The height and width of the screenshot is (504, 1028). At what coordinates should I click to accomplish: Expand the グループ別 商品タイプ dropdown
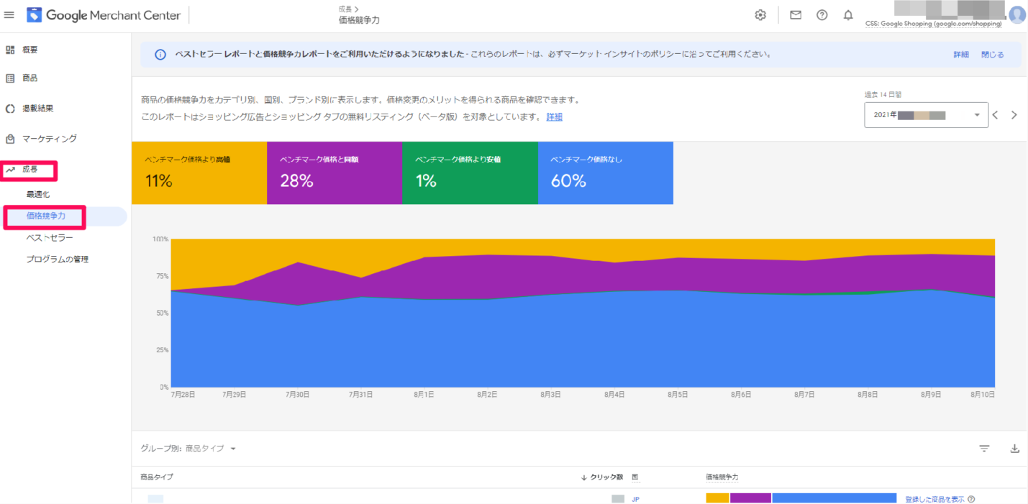(188, 449)
